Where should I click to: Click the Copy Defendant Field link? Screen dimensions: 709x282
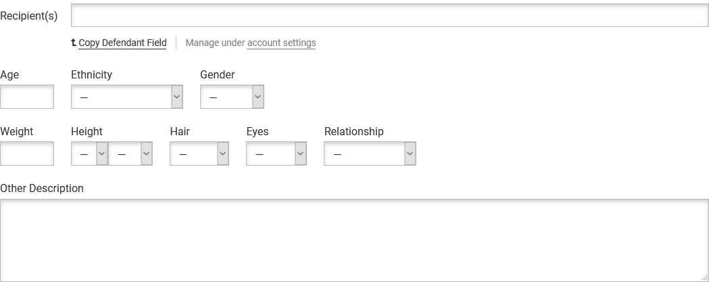(x=122, y=43)
